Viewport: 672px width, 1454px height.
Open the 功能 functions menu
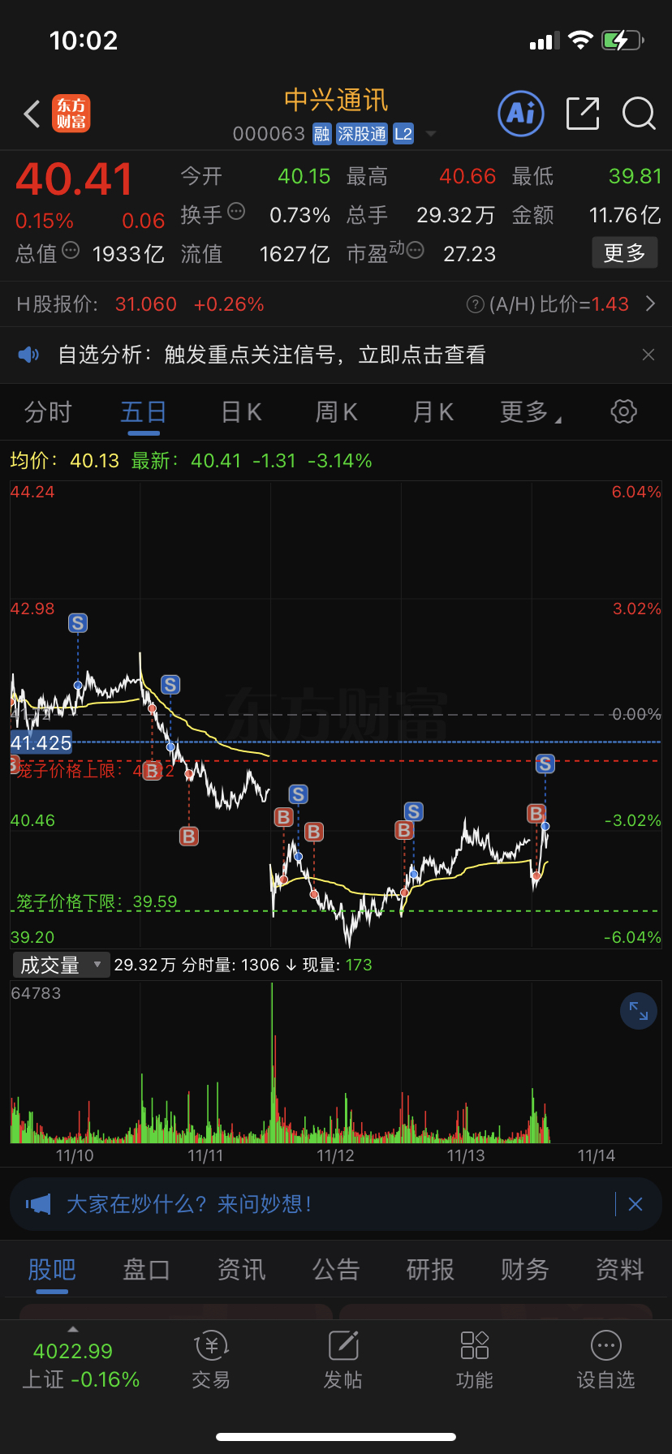475,1362
